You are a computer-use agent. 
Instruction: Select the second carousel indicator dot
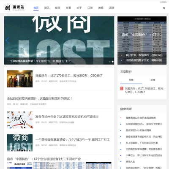point(112,62)
